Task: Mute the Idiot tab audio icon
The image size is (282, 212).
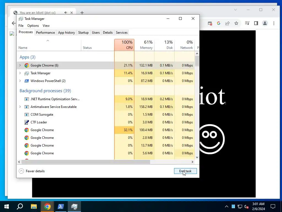Action: 66,13
